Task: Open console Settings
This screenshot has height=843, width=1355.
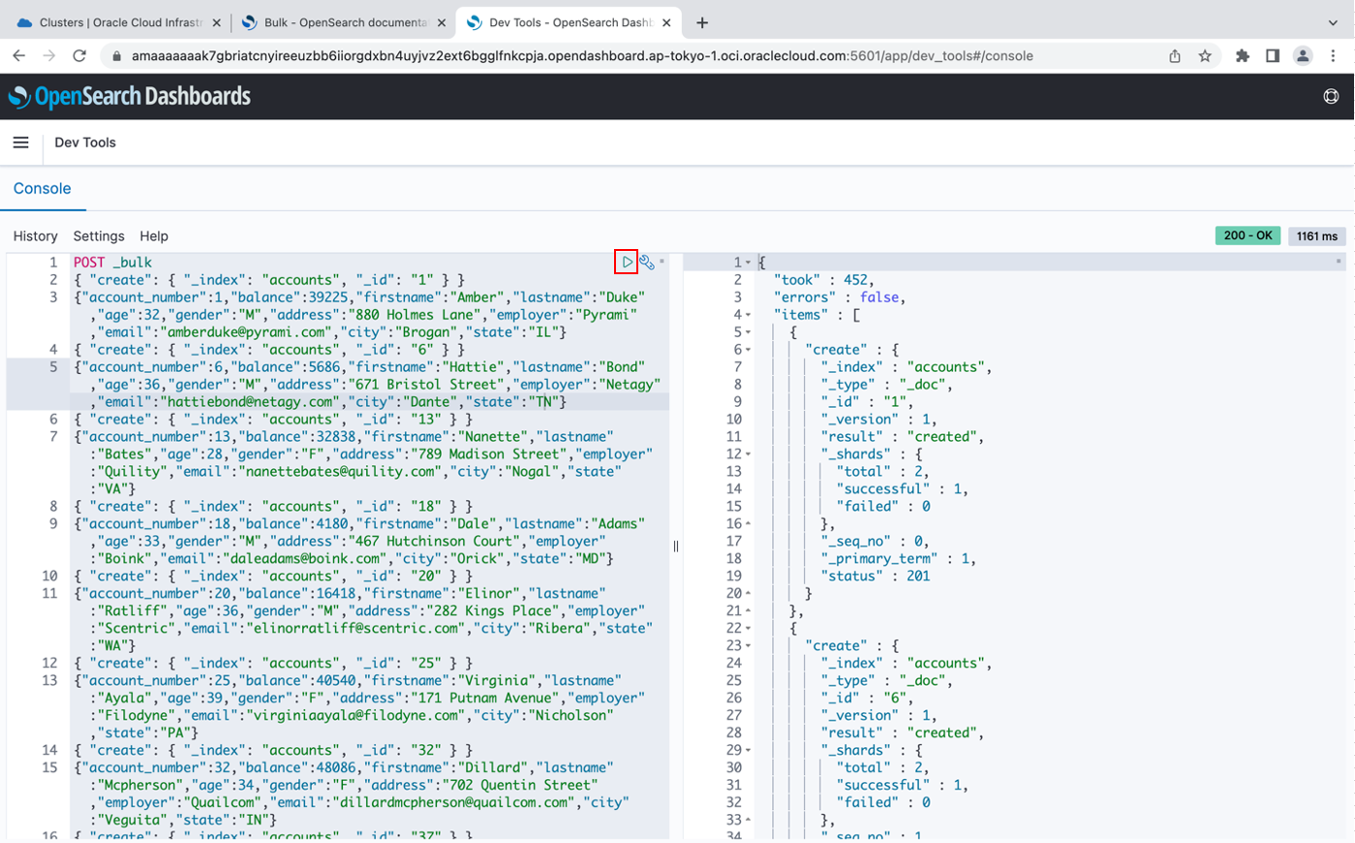Action: coord(99,236)
